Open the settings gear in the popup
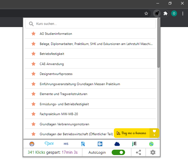Screen dimensions: 188x162 [153, 152]
